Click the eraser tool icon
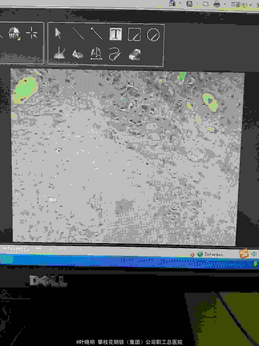The image size is (259, 346). [134, 55]
